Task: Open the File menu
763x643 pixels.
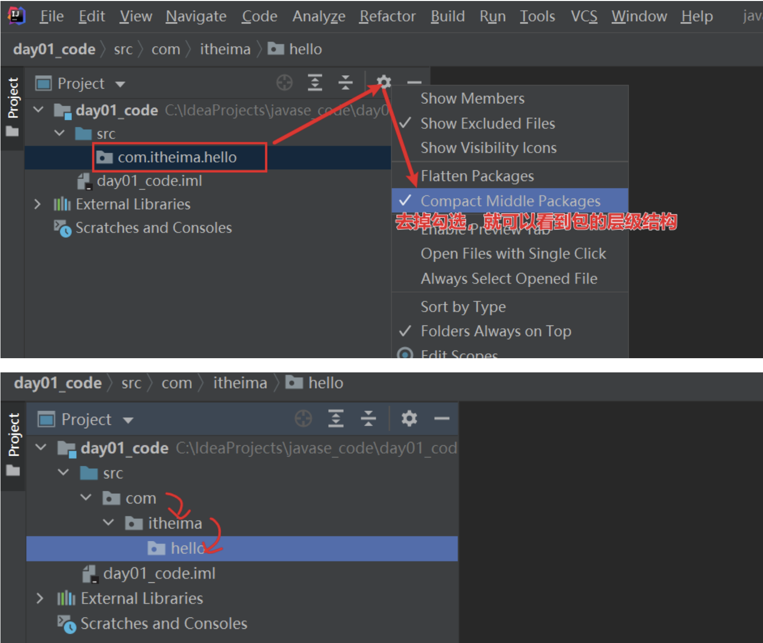Action: tap(51, 16)
